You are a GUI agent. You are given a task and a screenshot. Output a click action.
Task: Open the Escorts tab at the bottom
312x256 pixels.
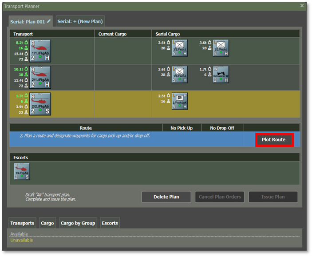[110, 223]
